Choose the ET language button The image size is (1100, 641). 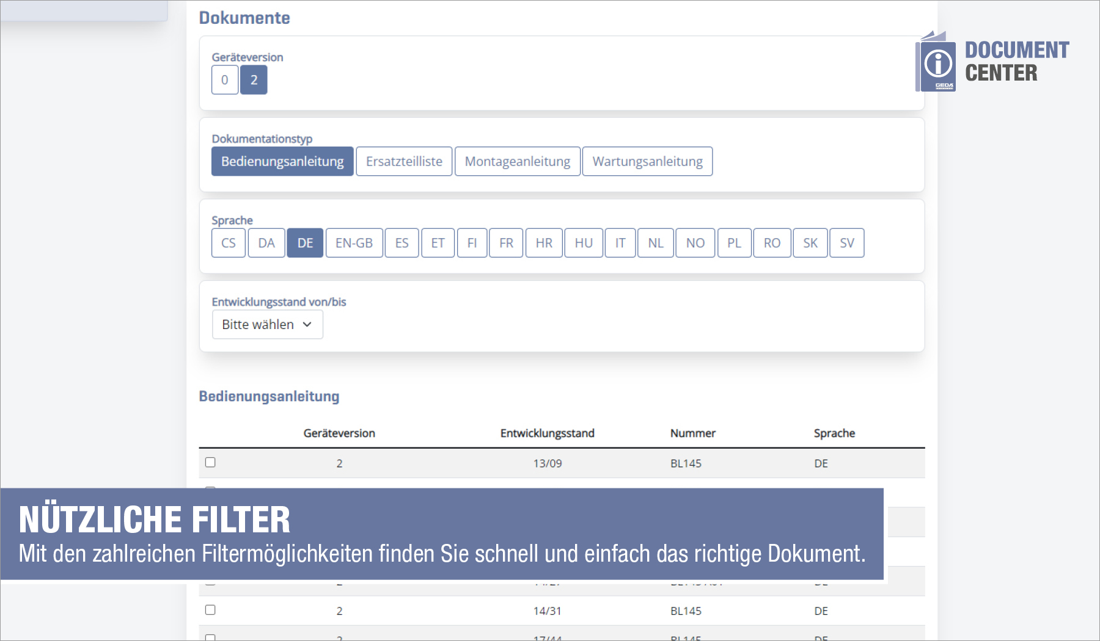pyautogui.click(x=438, y=243)
